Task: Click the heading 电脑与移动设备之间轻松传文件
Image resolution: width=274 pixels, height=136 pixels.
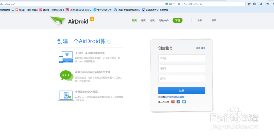Action: (x=93, y=72)
